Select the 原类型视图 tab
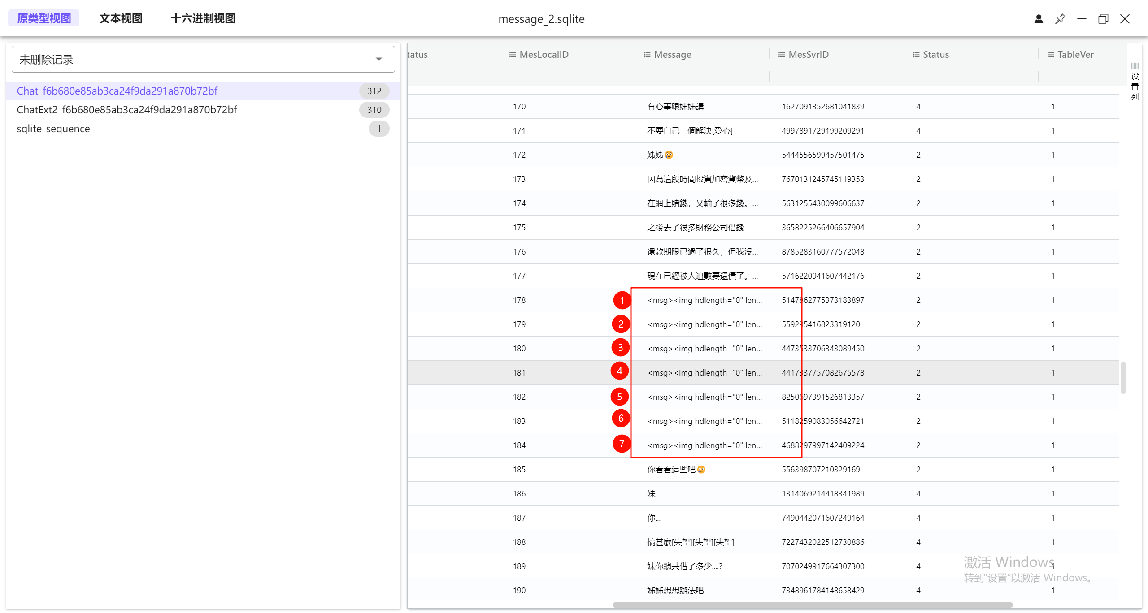The height and width of the screenshot is (613, 1148). [x=44, y=18]
